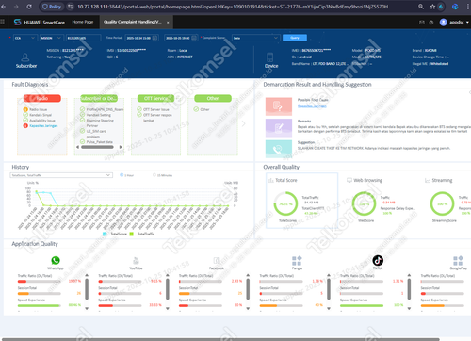Reload the page with browser refresh button
Screen dimensions: 471x341
29,7
